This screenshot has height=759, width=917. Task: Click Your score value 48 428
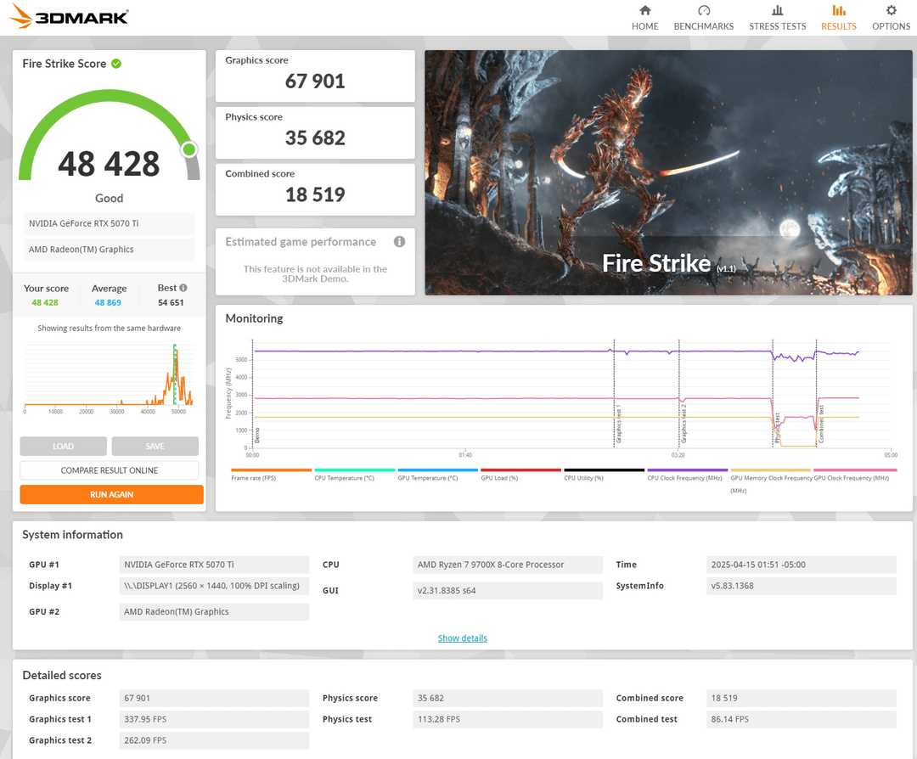[45, 302]
